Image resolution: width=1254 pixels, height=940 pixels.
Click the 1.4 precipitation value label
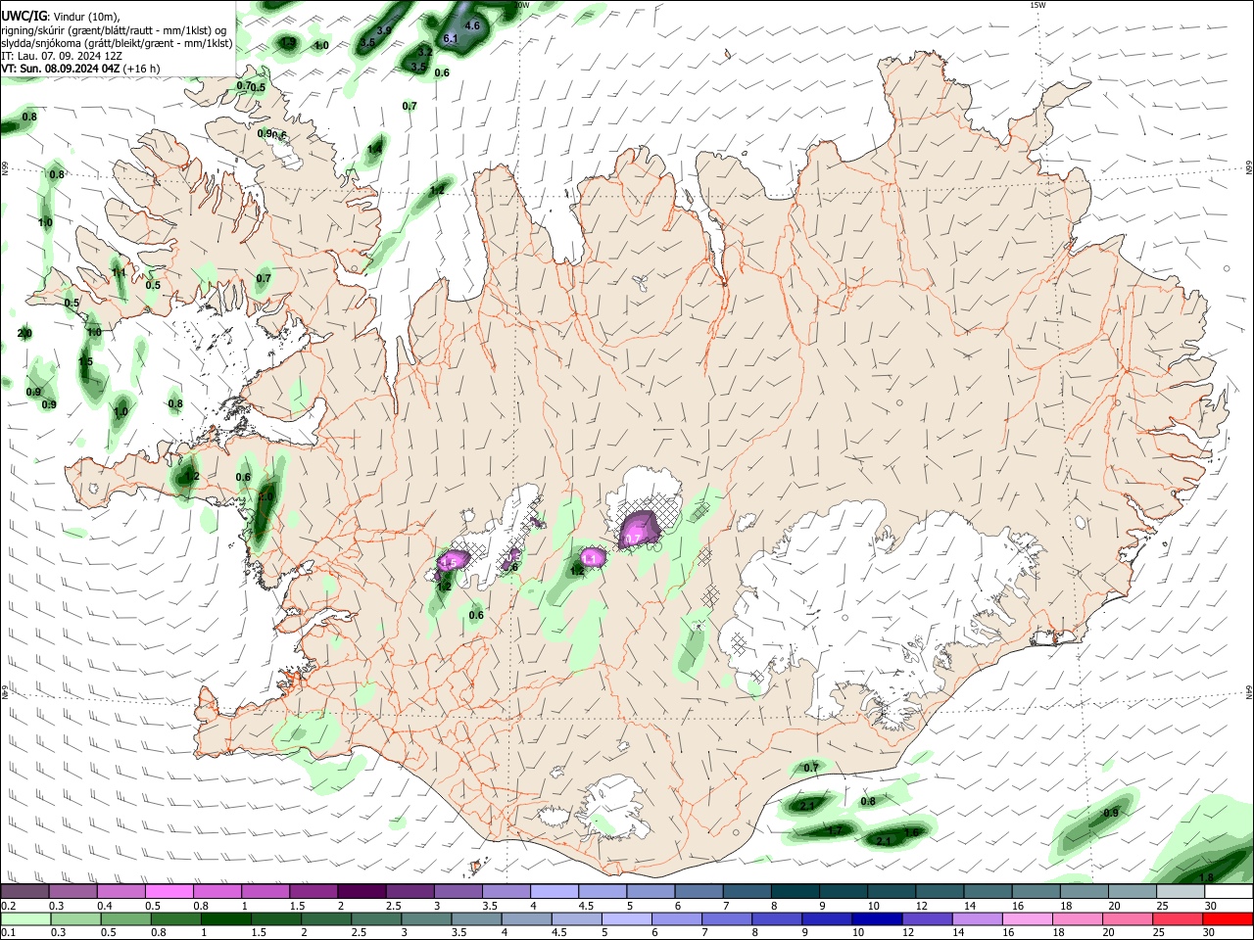tap(375, 150)
